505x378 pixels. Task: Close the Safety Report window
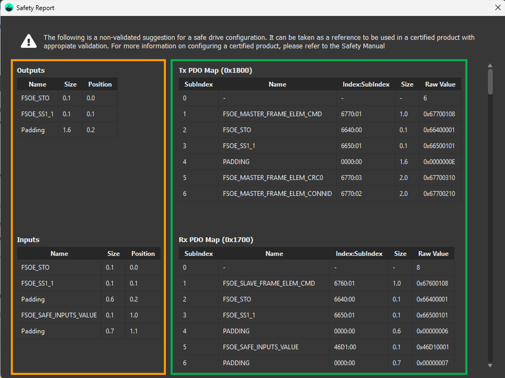[x=497, y=8]
